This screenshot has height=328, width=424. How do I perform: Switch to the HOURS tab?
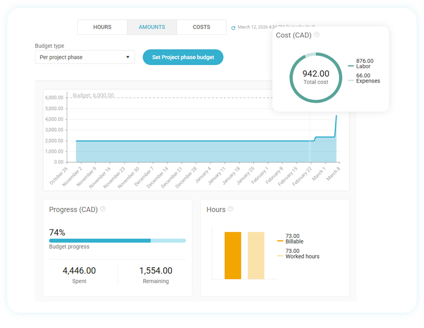coord(102,27)
